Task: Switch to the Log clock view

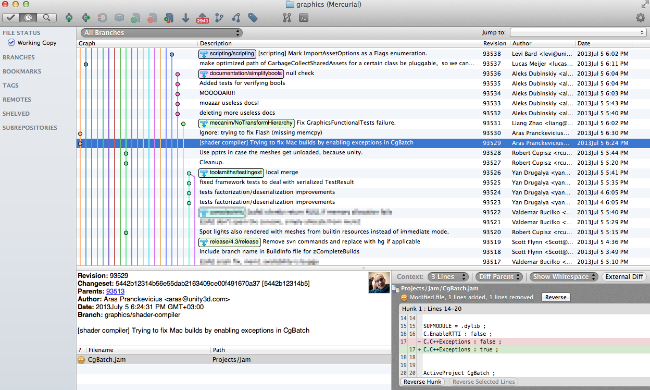Action: 28,18
